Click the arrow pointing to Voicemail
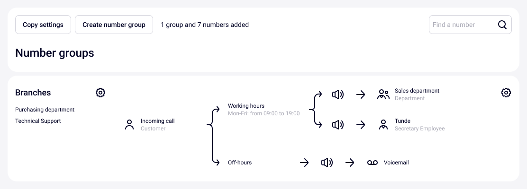Screen dimensions: 527x189 (x=350, y=163)
